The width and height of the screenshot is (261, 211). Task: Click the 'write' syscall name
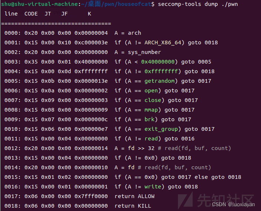(153, 187)
